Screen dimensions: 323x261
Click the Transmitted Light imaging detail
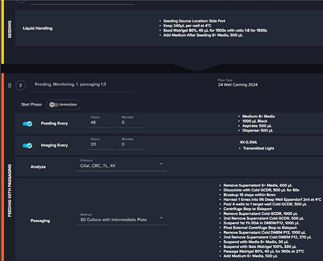[x=258, y=148]
